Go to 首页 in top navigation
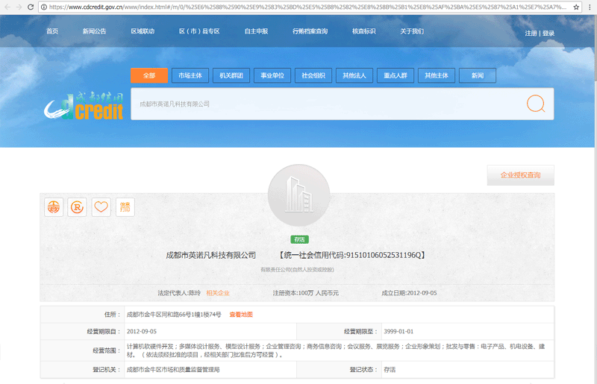Image resolution: width=597 pixels, height=384 pixels. [52, 31]
